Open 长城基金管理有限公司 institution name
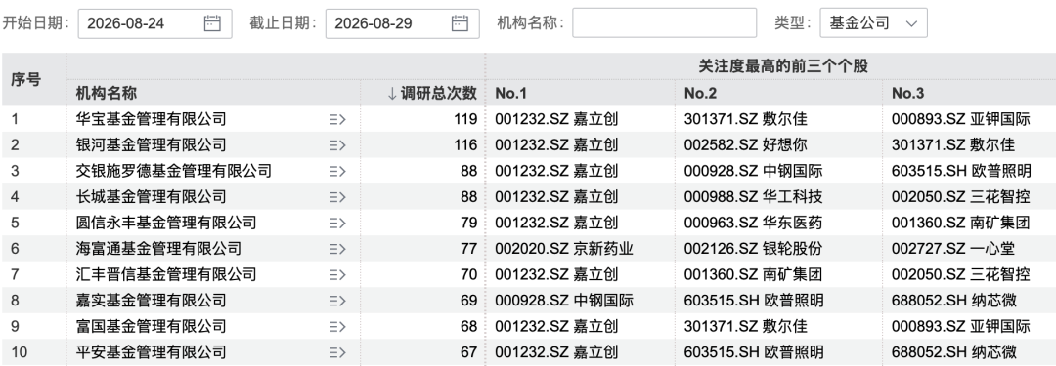1056x366 pixels. [151, 197]
